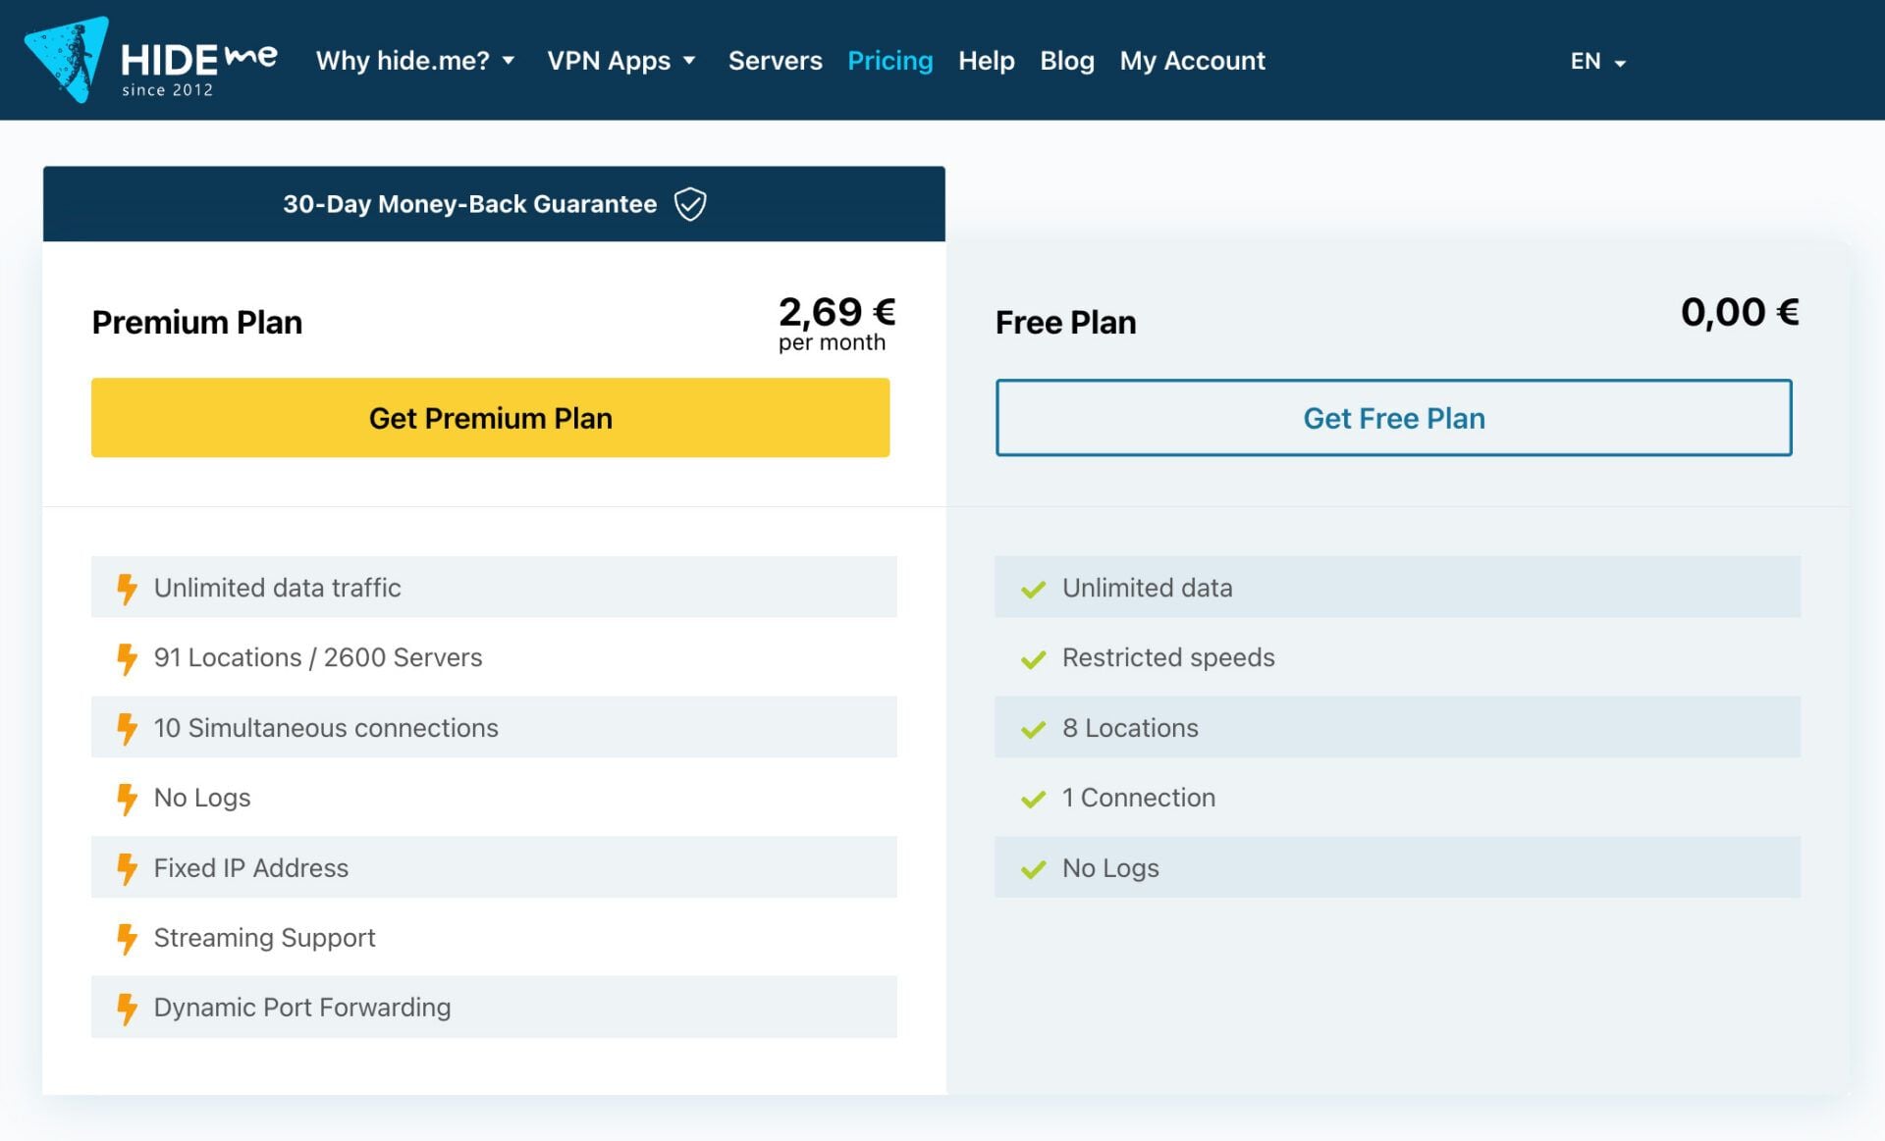Image resolution: width=1885 pixels, height=1141 pixels.
Task: Open My Account
Action: [x=1192, y=61]
